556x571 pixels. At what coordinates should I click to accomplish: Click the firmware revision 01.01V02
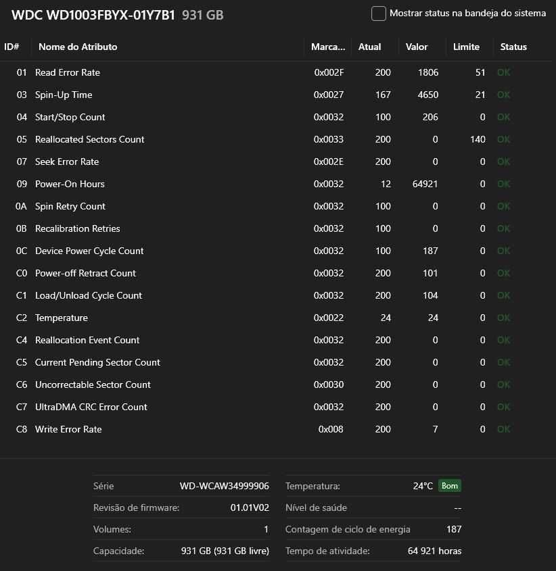tap(250, 507)
